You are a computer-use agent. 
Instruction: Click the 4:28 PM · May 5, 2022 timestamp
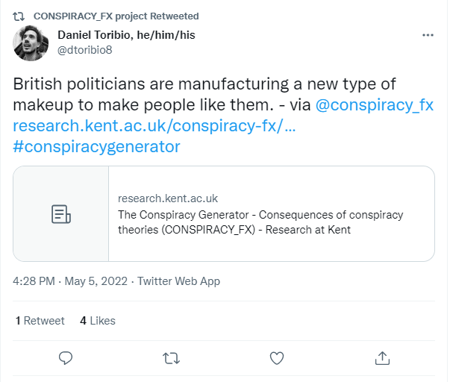point(70,282)
